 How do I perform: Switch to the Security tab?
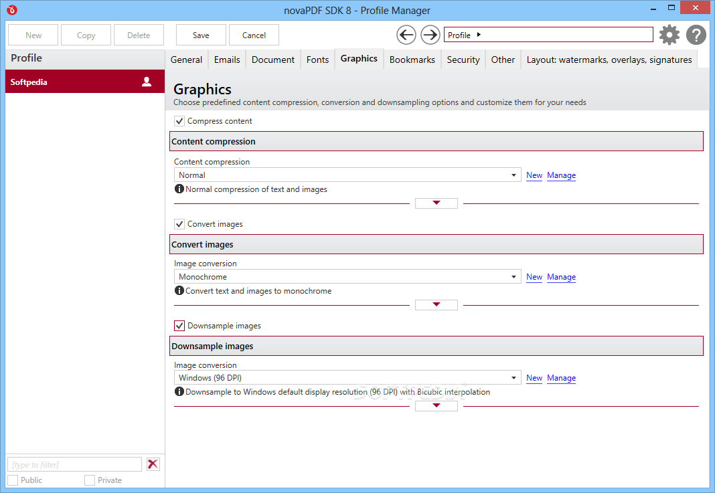click(x=463, y=60)
